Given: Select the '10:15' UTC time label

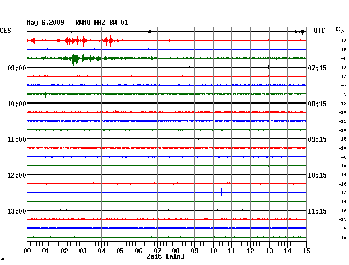Looking at the screenshot, I should pyautogui.click(x=317, y=175).
